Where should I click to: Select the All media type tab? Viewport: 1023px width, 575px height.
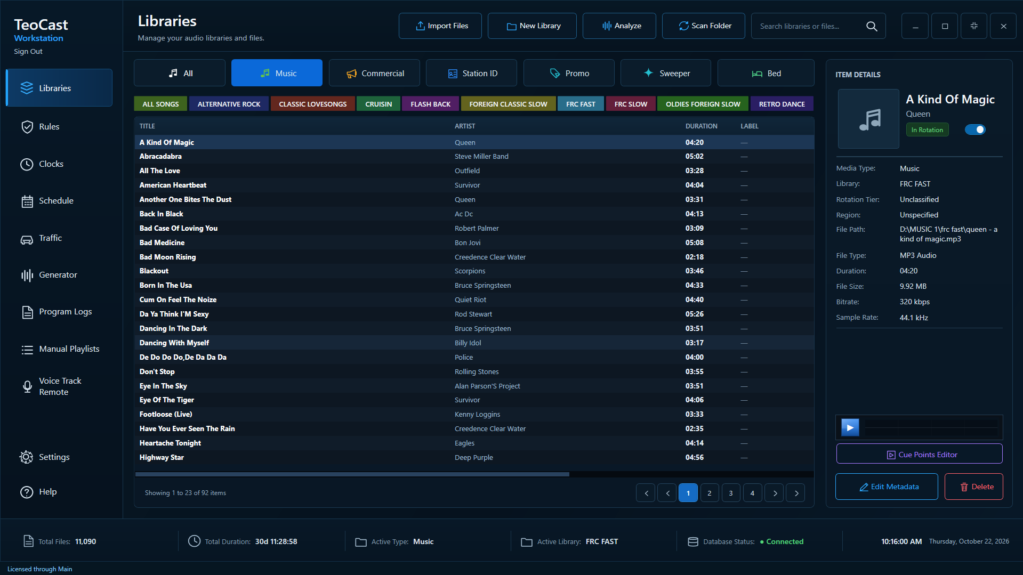click(180, 73)
